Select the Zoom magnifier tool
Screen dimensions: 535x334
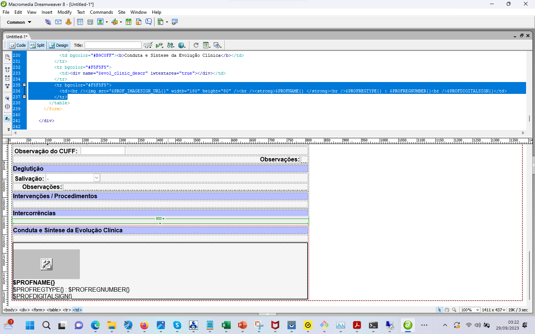(454, 310)
